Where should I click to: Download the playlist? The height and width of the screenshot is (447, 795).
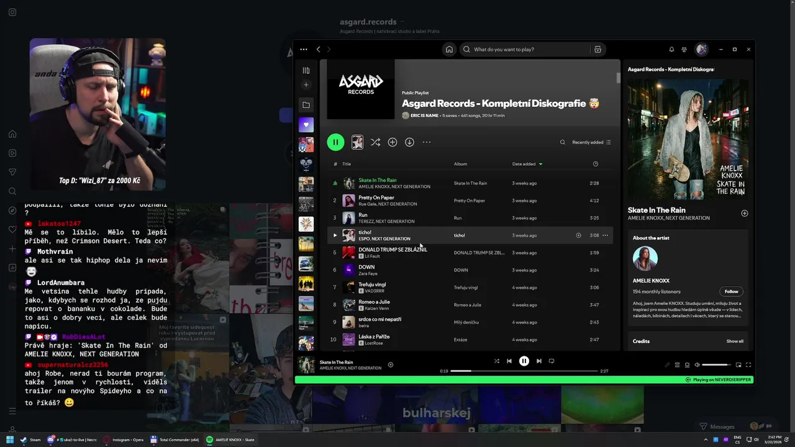(x=409, y=142)
